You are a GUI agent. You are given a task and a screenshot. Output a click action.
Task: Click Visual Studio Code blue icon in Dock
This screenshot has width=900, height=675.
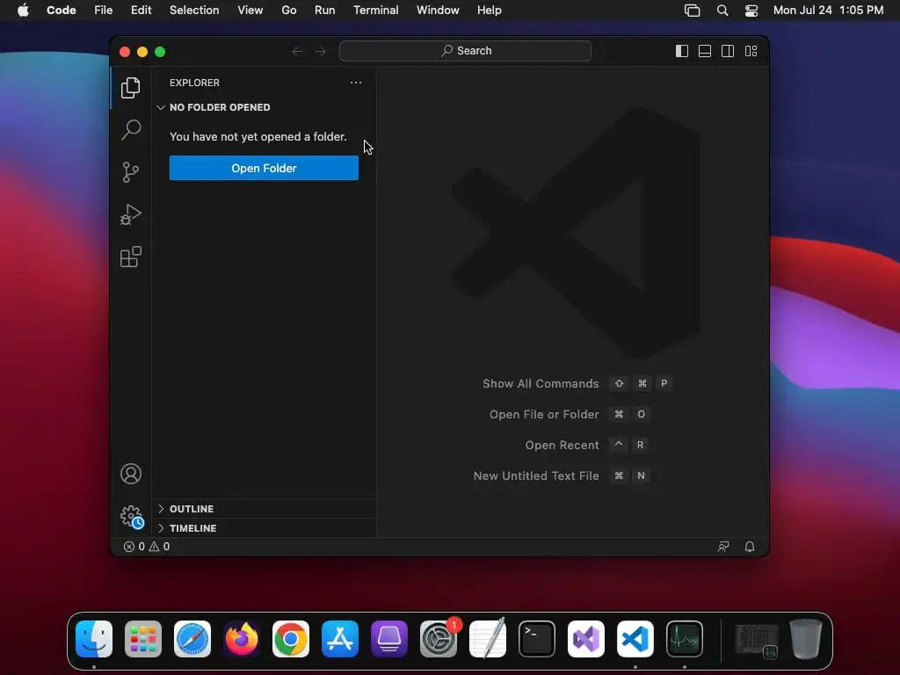(x=635, y=639)
